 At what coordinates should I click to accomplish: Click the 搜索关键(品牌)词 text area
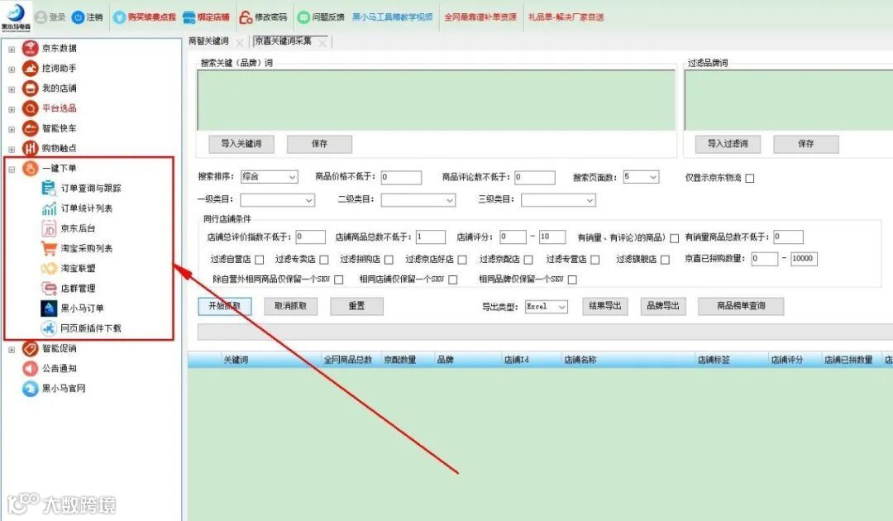437,100
